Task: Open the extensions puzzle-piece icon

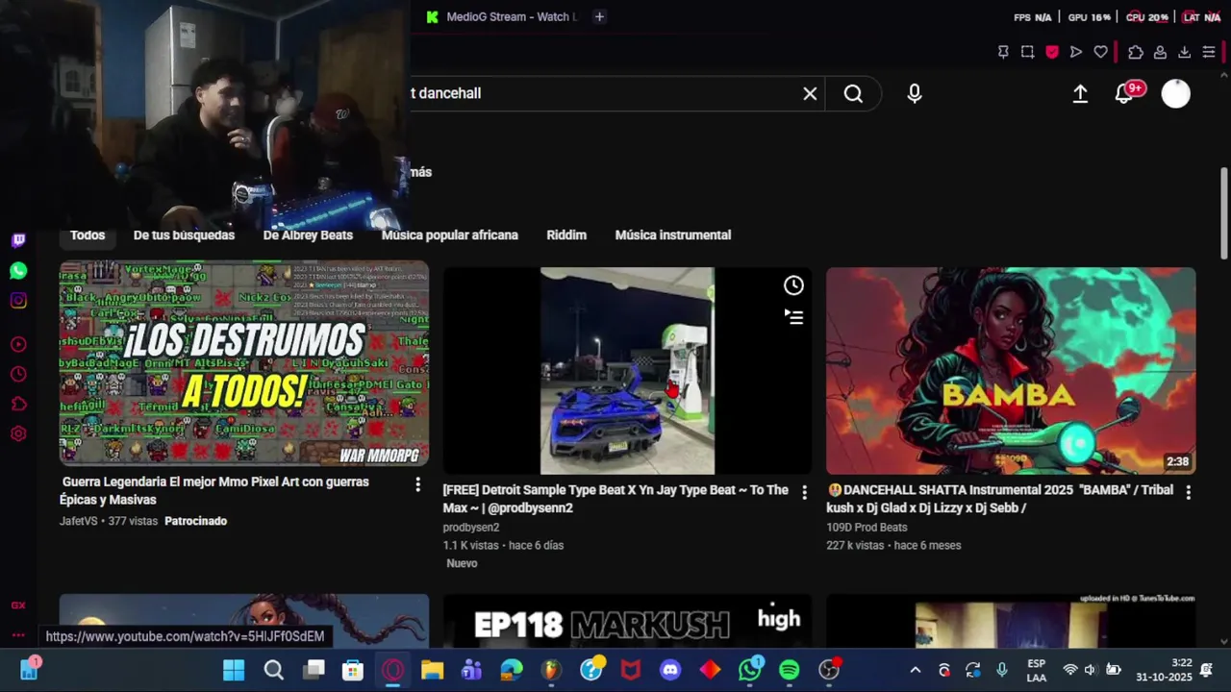Action: pos(1136,52)
